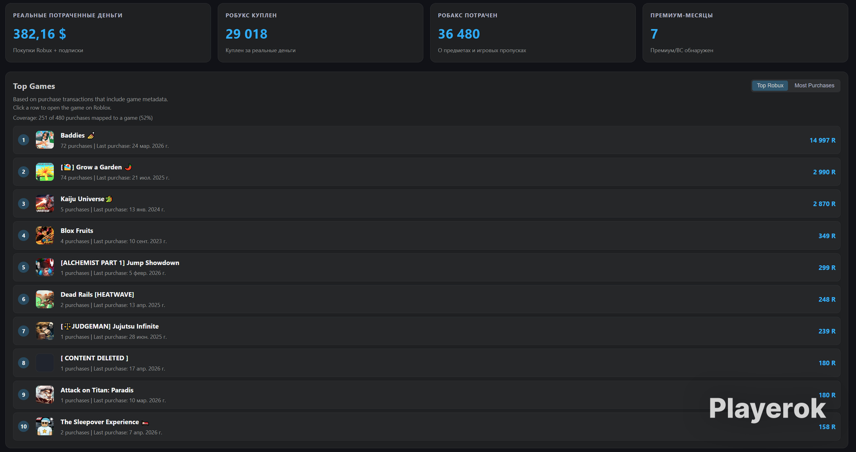856x452 pixels.
Task: Open the Kaiju Universe title link
Action: pyautogui.click(x=86, y=199)
